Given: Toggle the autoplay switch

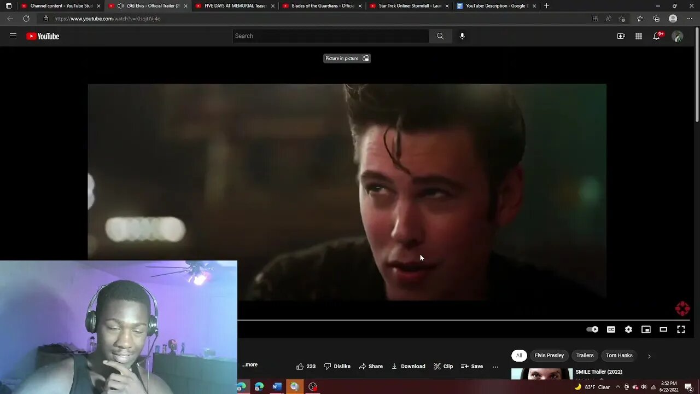Looking at the screenshot, I should [x=592, y=329].
